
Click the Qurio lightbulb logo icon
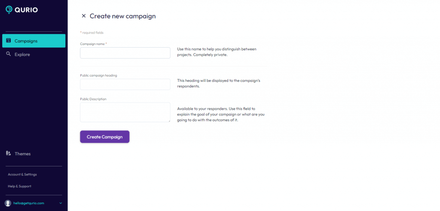tap(9, 10)
